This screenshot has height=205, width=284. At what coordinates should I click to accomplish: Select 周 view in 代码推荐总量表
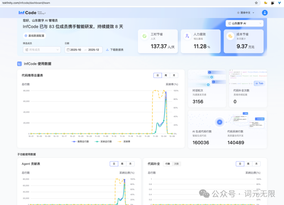166,75
